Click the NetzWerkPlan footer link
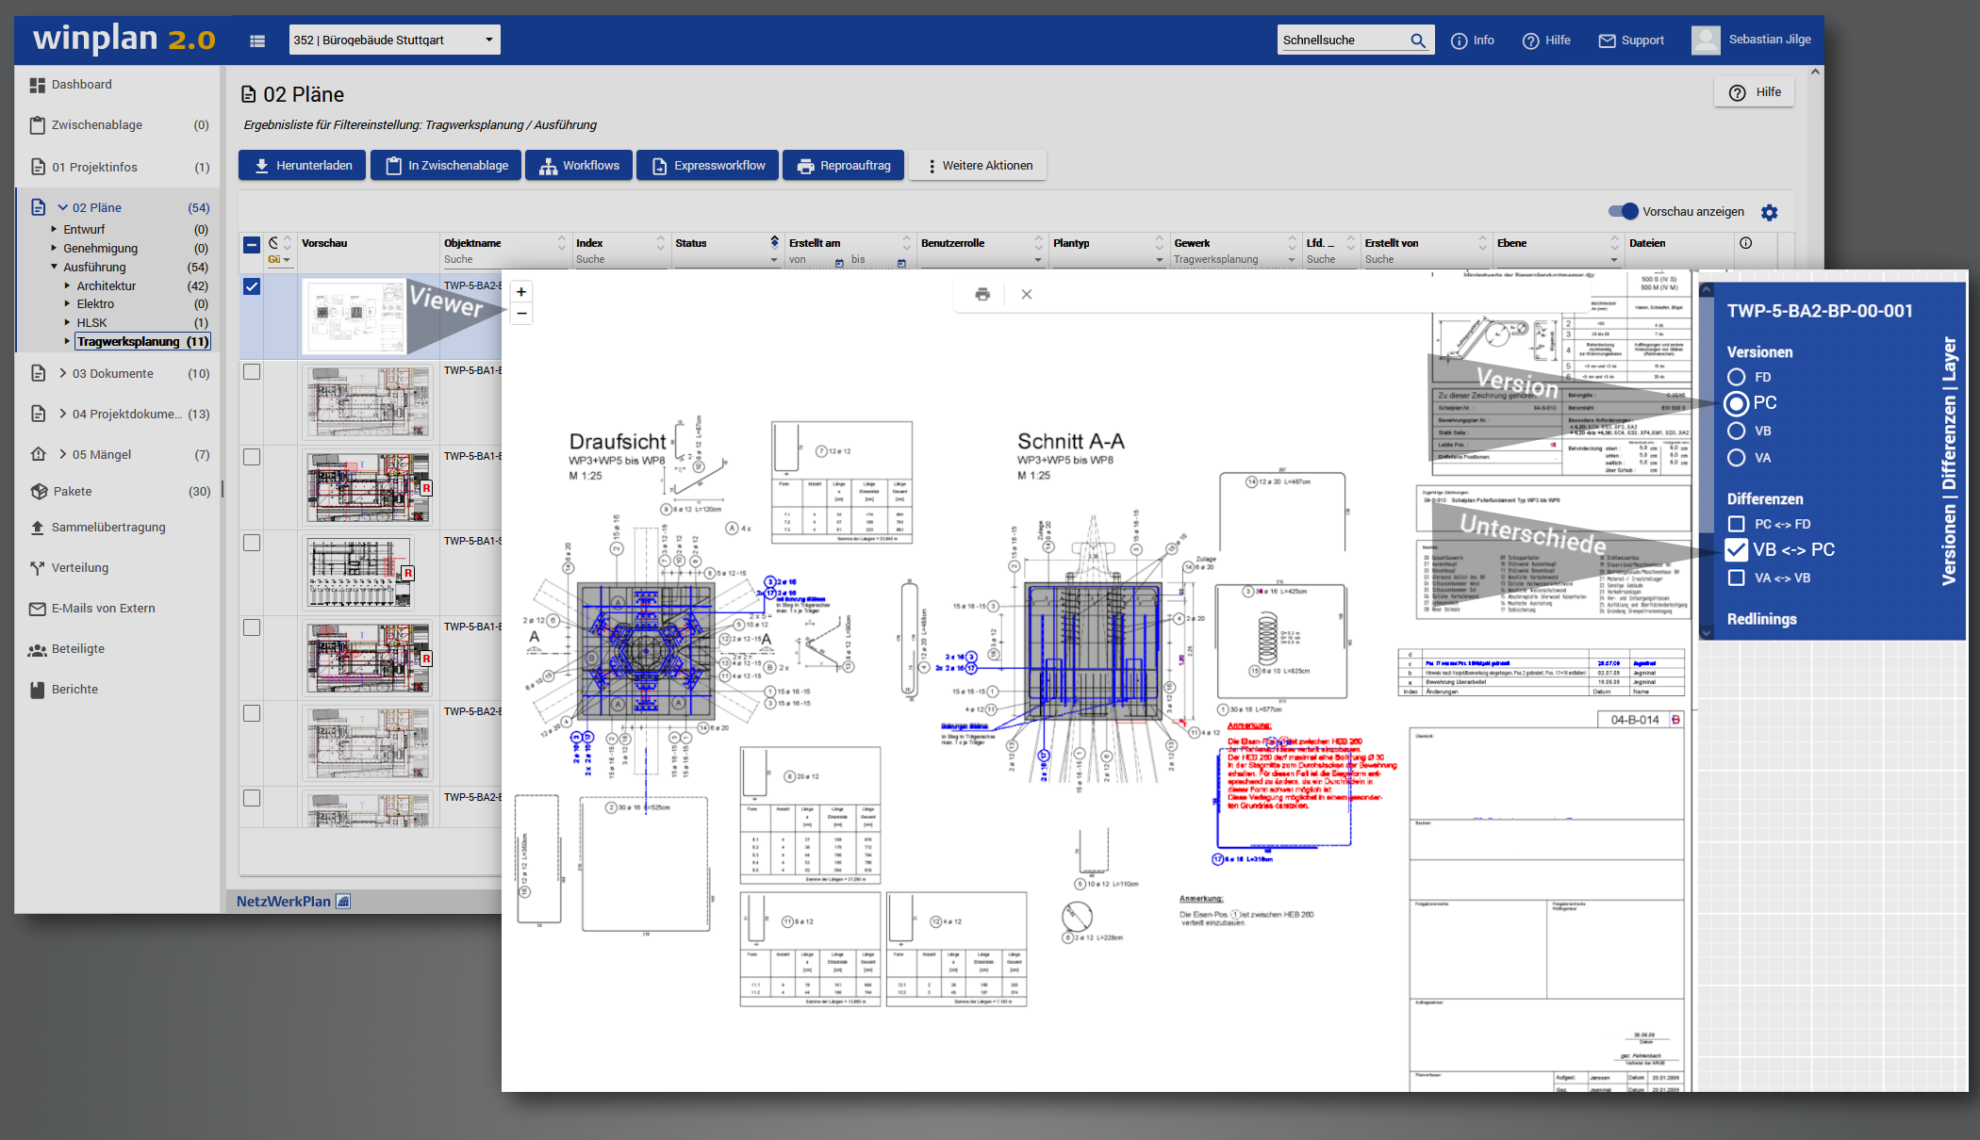The height and width of the screenshot is (1140, 1980). [292, 902]
